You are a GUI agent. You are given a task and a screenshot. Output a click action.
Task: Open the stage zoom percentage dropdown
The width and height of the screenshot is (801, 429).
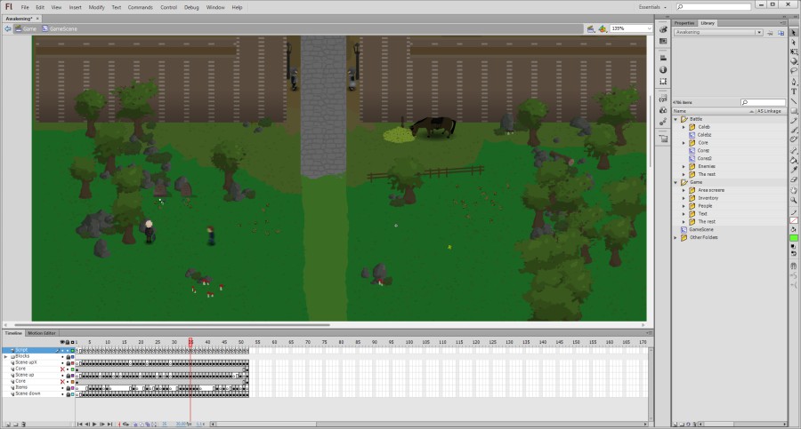(x=649, y=28)
